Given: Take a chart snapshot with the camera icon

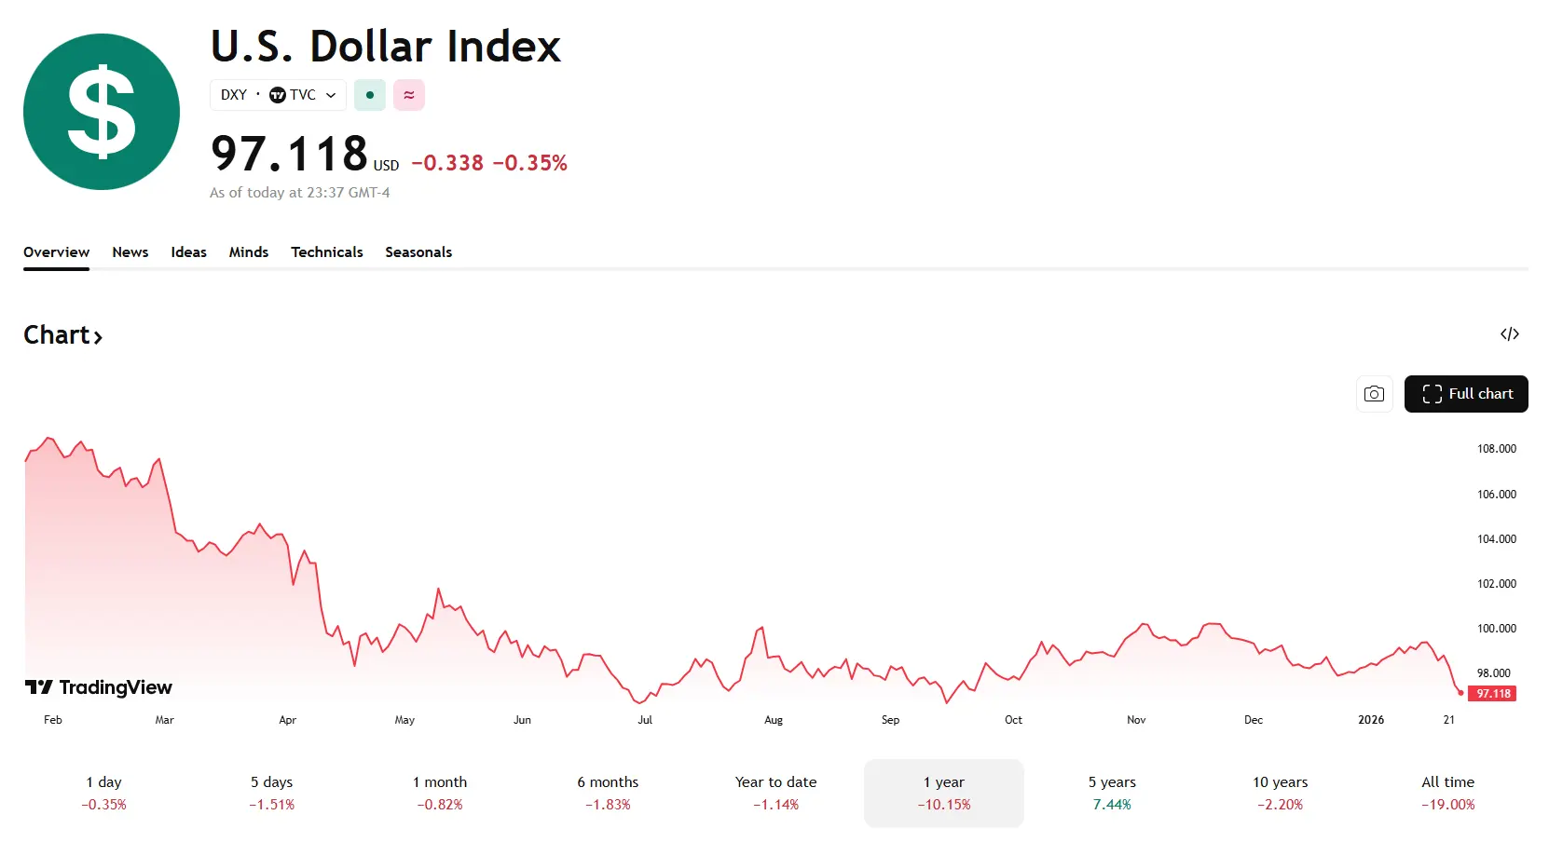Looking at the screenshot, I should (1374, 394).
